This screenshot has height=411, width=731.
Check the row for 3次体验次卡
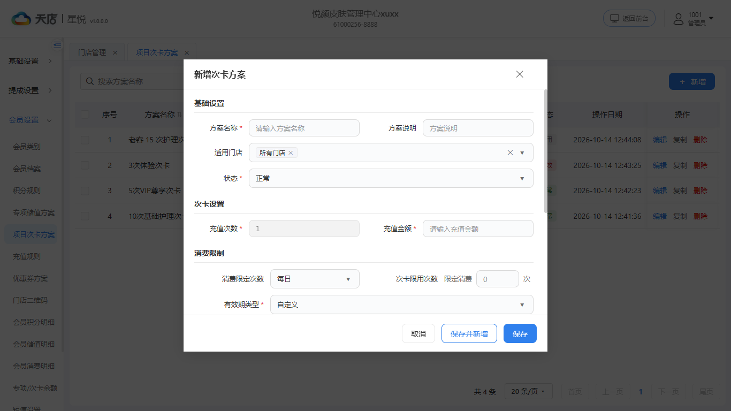coord(85,165)
